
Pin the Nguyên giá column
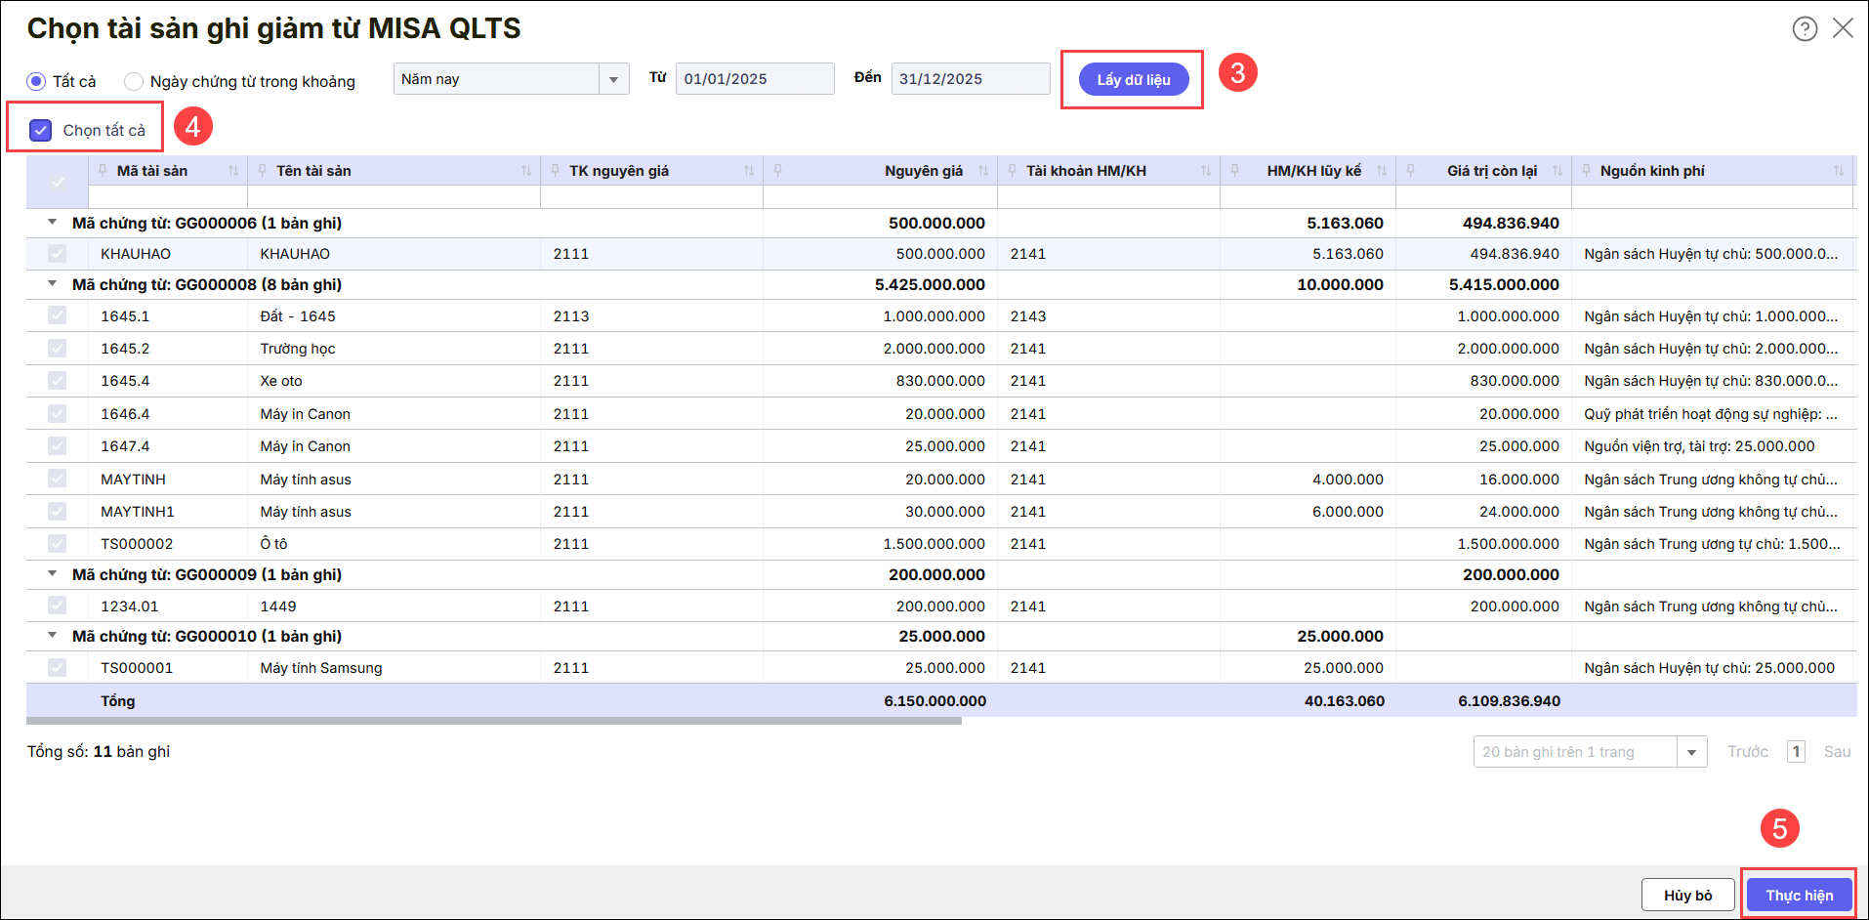(x=777, y=170)
